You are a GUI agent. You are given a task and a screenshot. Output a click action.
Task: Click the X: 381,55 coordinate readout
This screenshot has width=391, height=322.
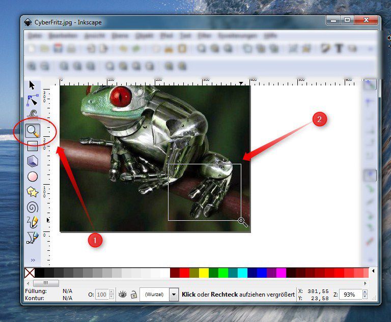coord(314,291)
